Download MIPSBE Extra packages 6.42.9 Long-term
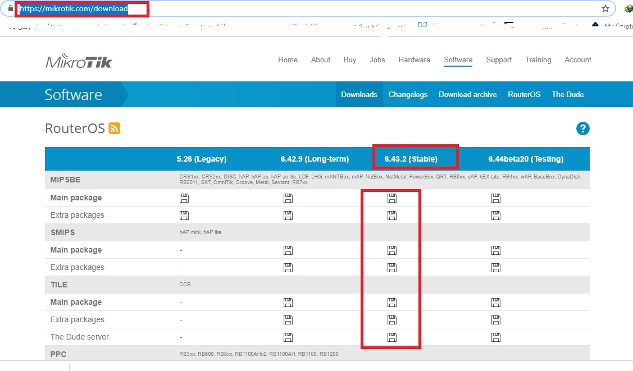 pyautogui.click(x=288, y=216)
